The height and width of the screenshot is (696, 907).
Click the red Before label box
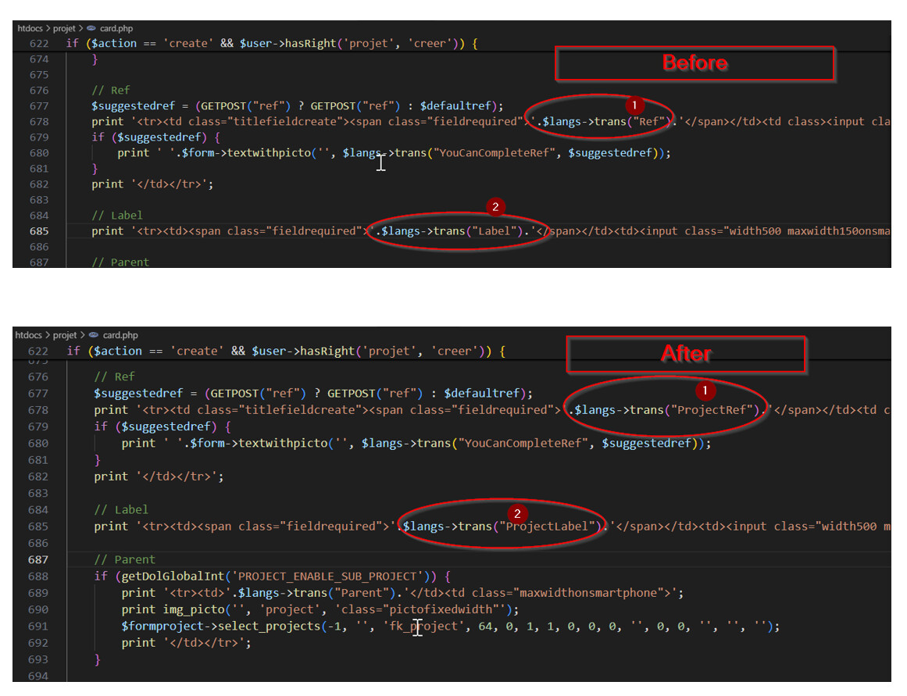tap(695, 63)
